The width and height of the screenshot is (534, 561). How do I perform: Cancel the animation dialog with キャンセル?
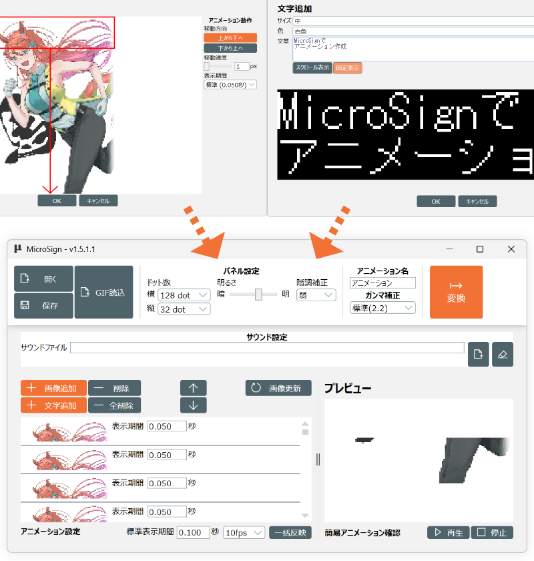(98, 201)
